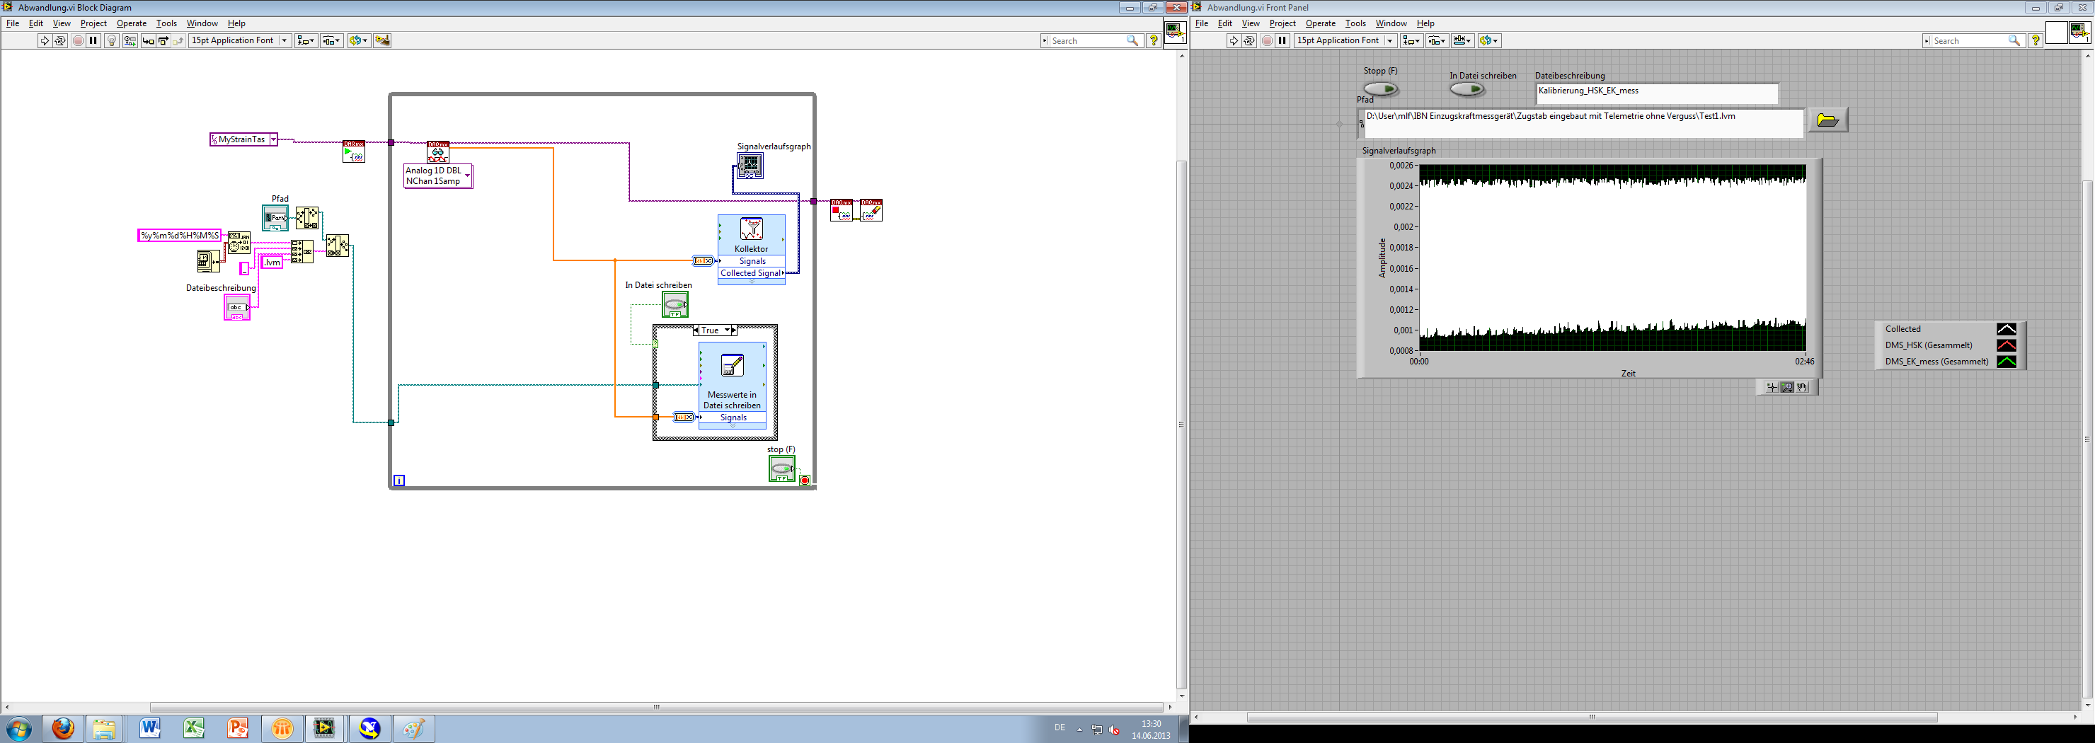This screenshot has height=743, width=2095.
Task: Open Edit menu in Block Diagram window
Action: click(x=36, y=23)
